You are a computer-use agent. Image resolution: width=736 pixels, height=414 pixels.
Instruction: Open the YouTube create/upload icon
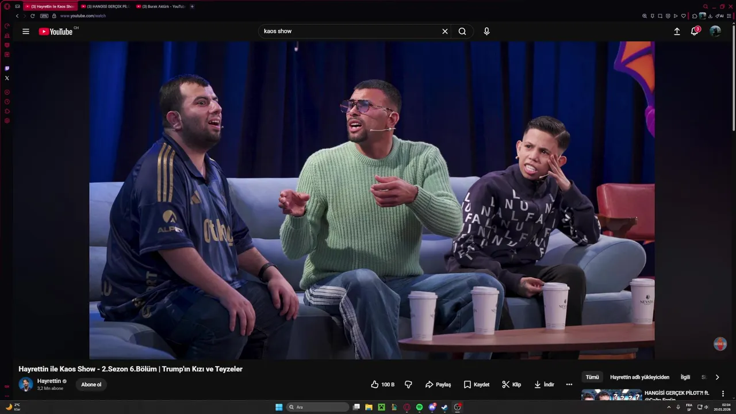tap(677, 32)
